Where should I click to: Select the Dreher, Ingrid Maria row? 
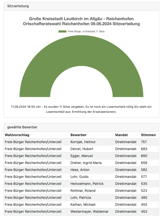81,163
